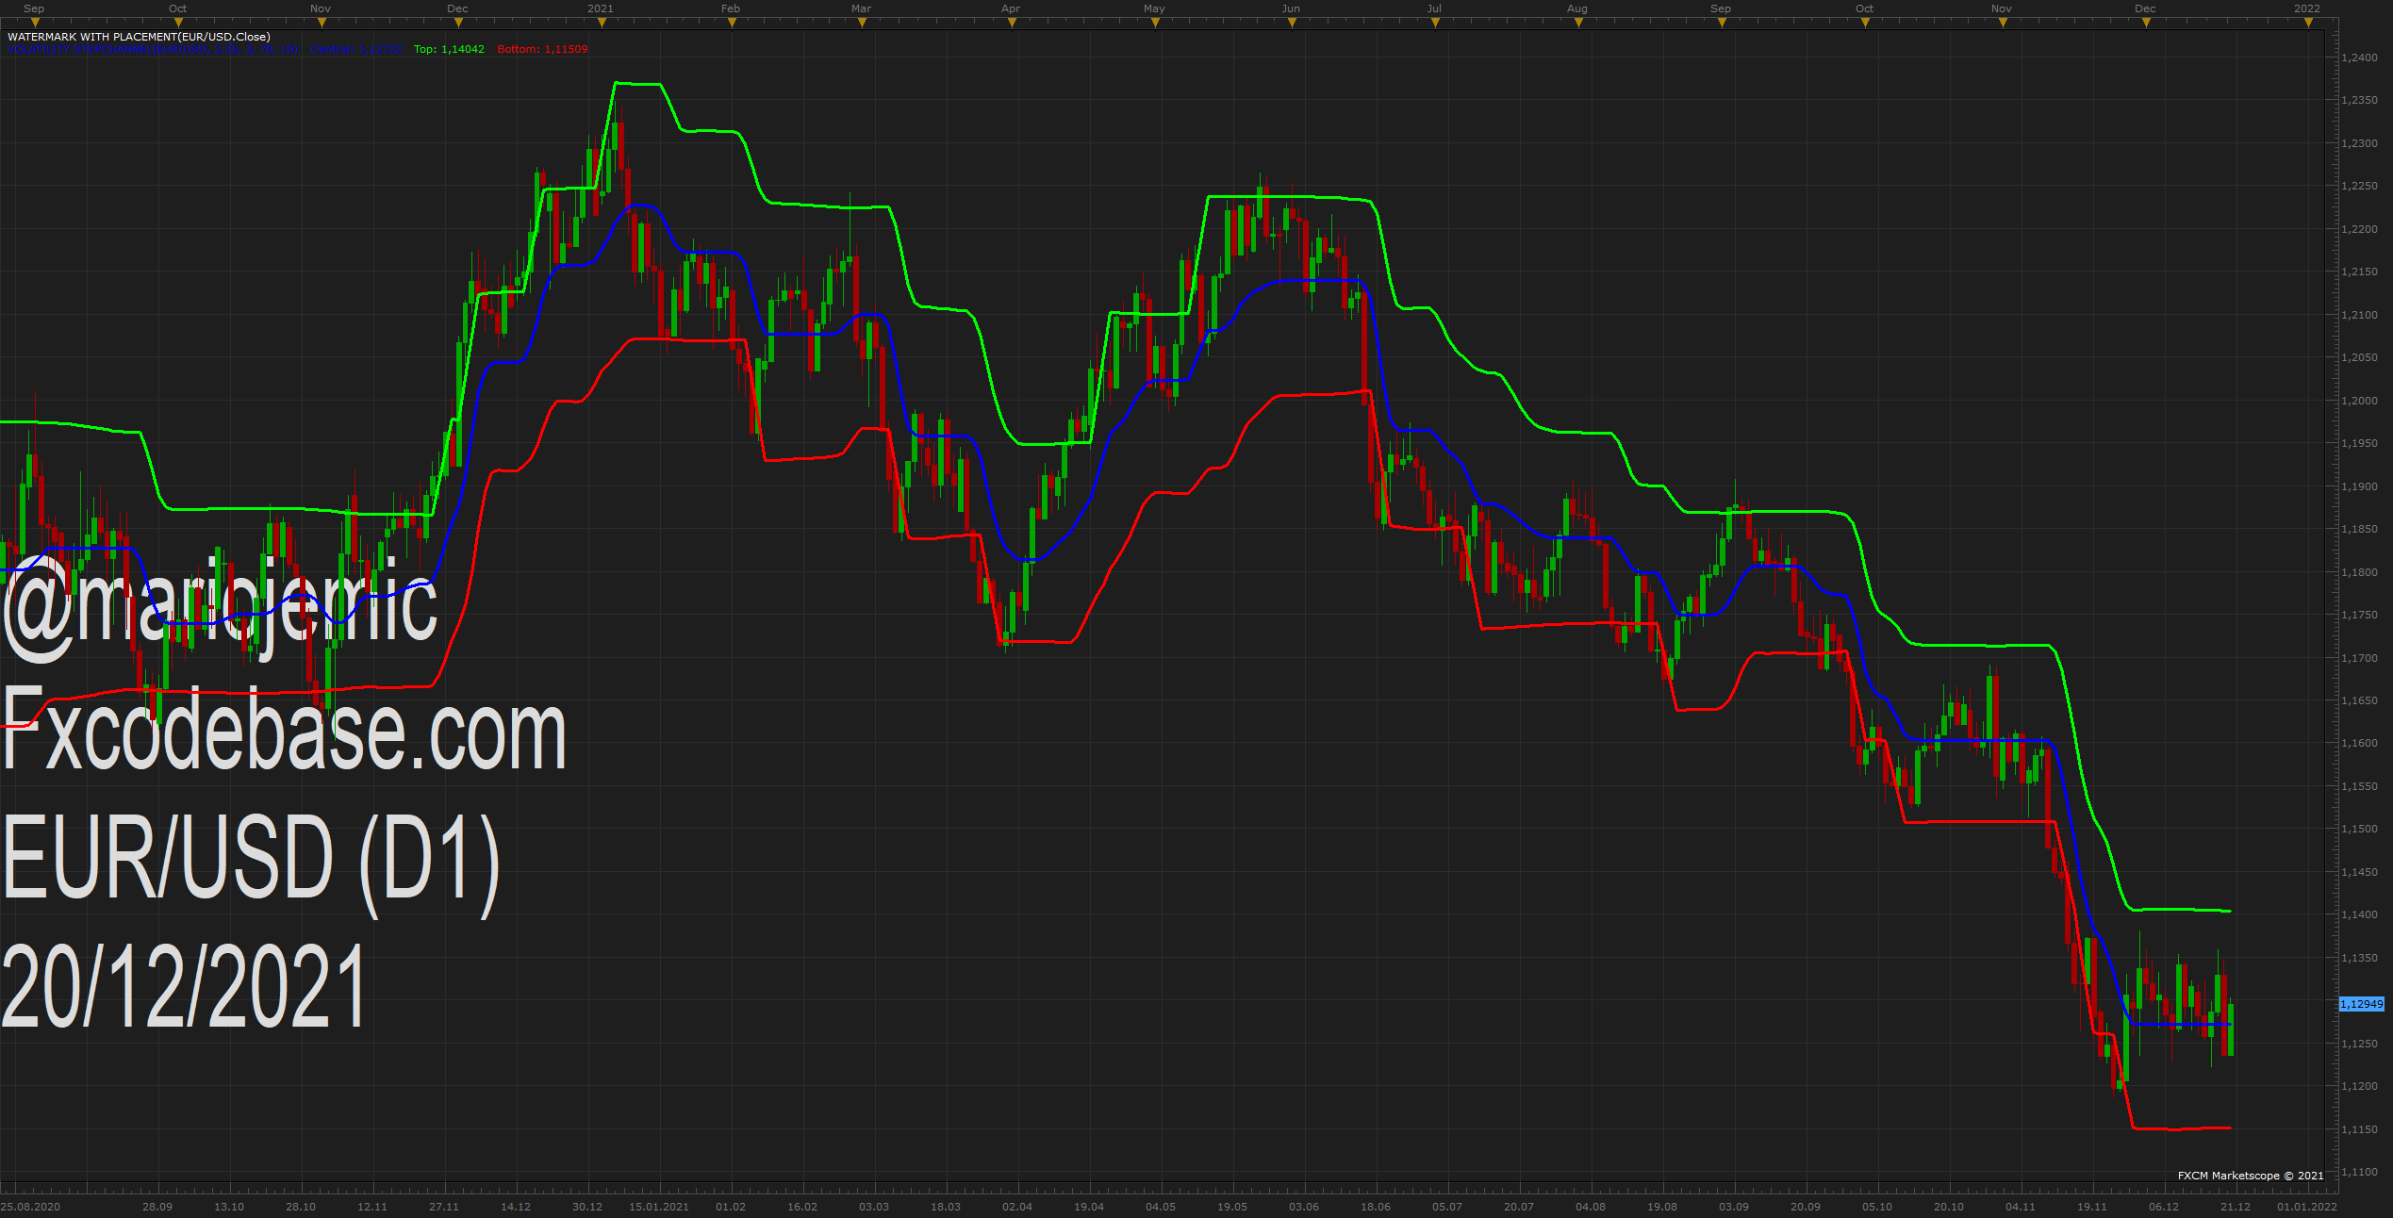
Task: Select the VOLATILITY STEPCHANNEL indicator label
Action: (153, 49)
